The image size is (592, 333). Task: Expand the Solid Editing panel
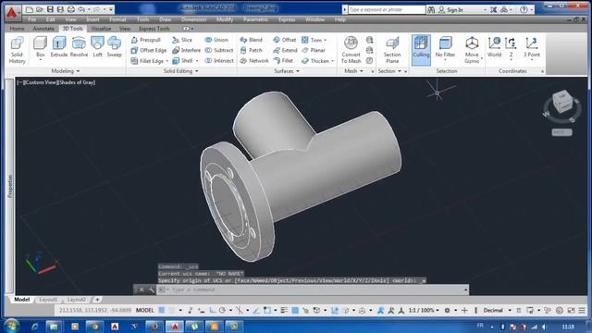181,71
